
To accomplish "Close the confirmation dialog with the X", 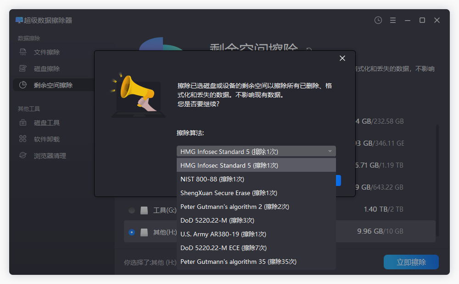I will (342, 58).
